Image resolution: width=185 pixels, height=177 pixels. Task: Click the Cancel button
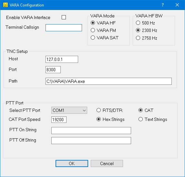click(x=107, y=163)
